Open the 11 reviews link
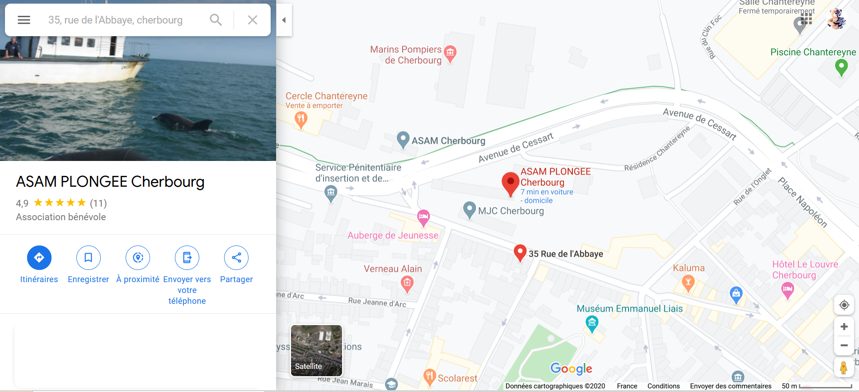859x392 pixels. [x=98, y=203]
